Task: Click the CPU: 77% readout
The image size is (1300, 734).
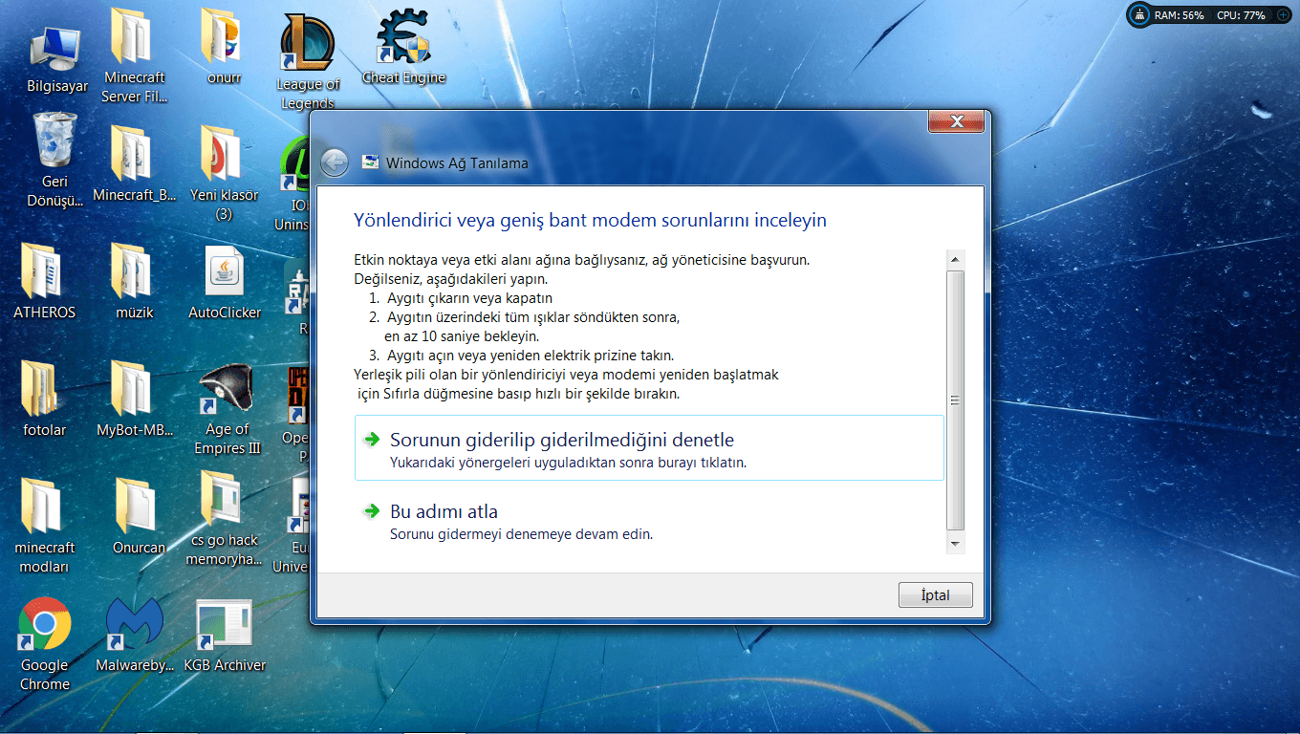Action: [1240, 15]
